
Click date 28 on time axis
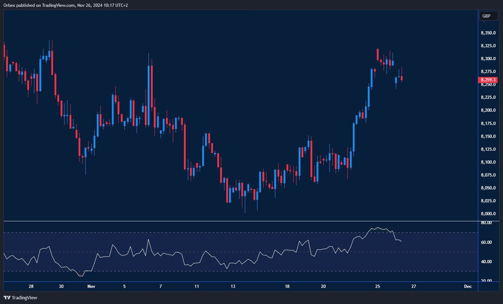point(31,286)
